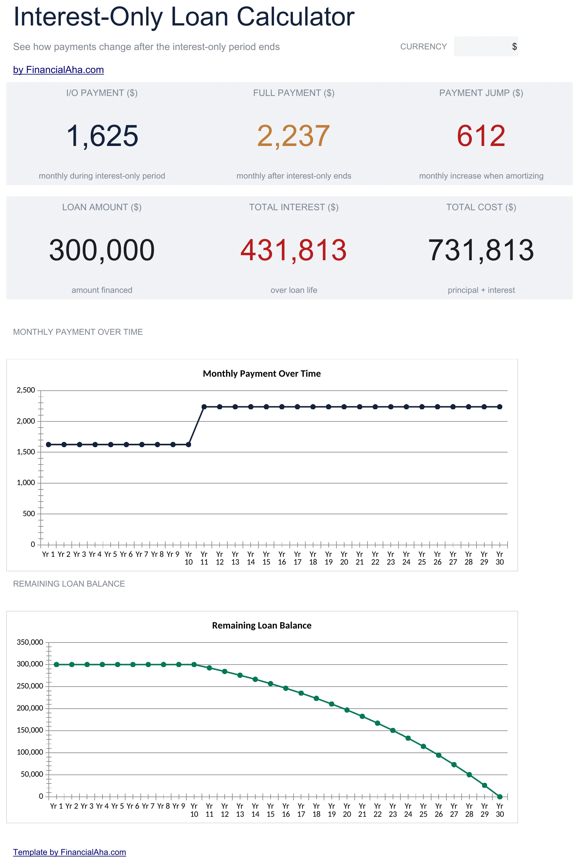Select the total cost 731,813 cell

click(481, 250)
